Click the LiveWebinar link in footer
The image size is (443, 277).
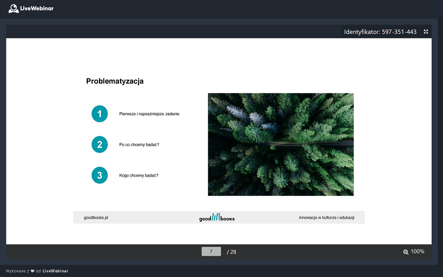pos(55,271)
